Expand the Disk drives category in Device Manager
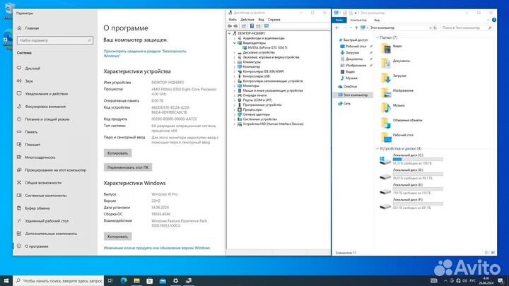The width and height of the screenshot is (509, 286). [235, 52]
